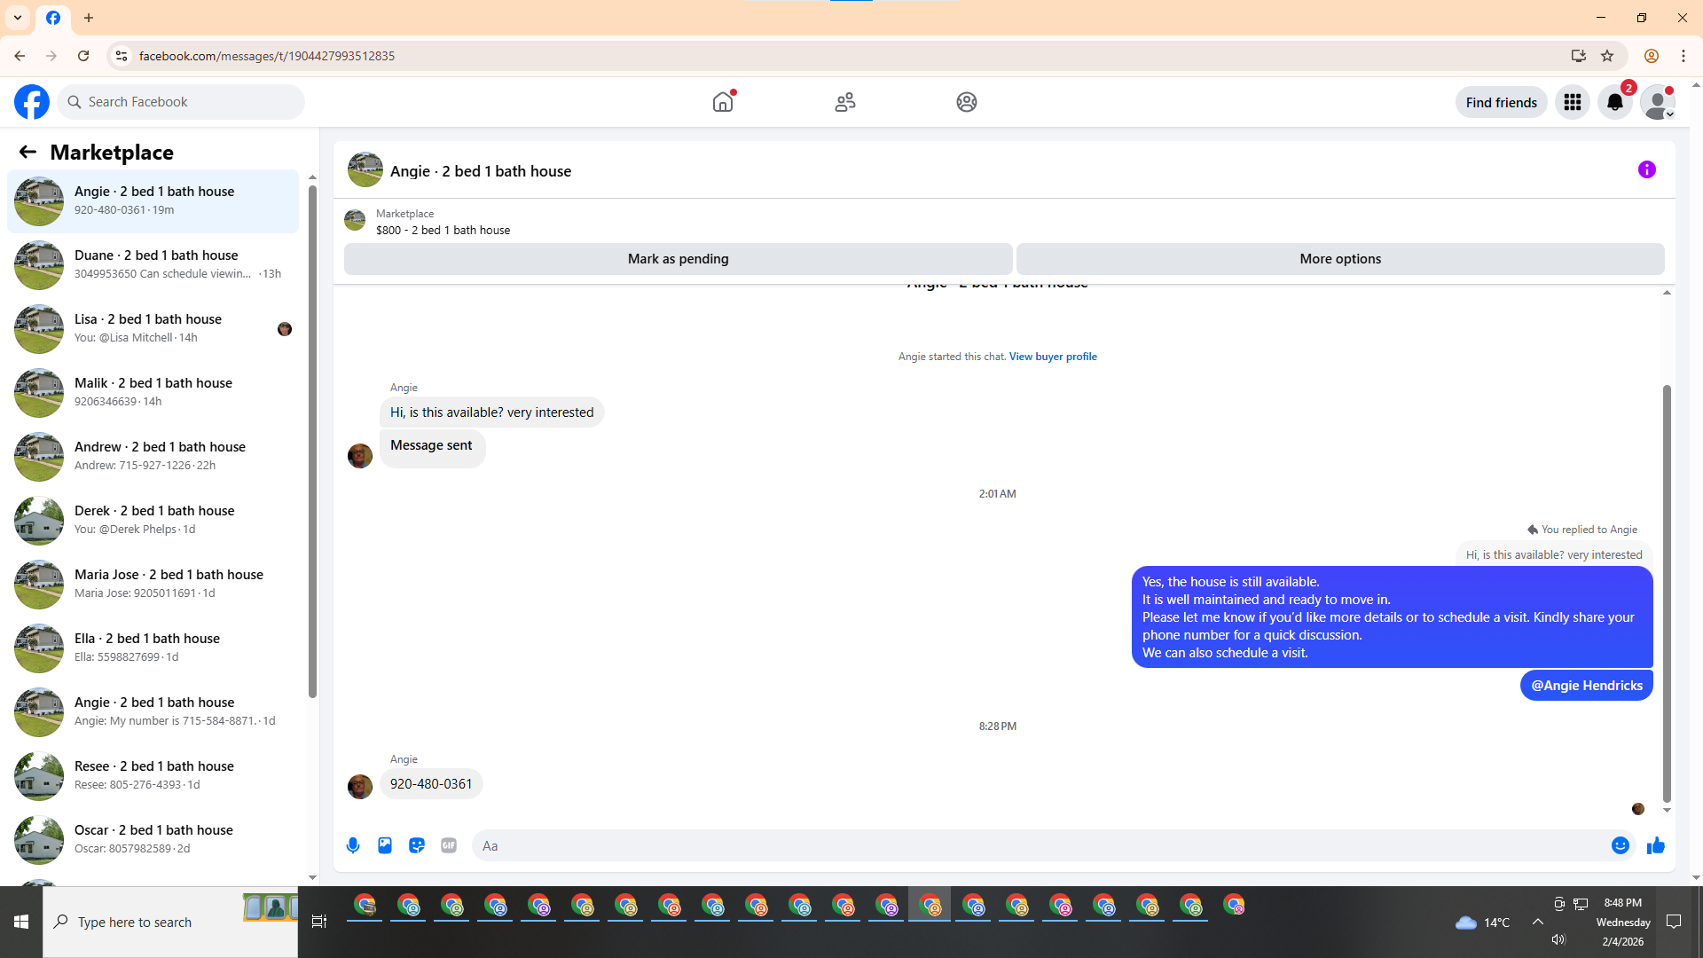The image size is (1703, 958).
Task: Open the Facebook menu grid icon
Action: coord(1572,102)
